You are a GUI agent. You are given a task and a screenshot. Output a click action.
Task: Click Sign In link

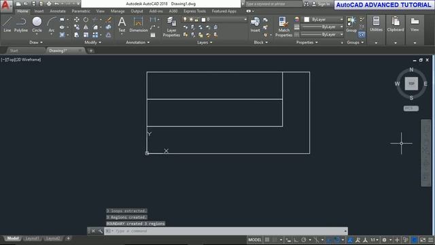tap(324, 4)
